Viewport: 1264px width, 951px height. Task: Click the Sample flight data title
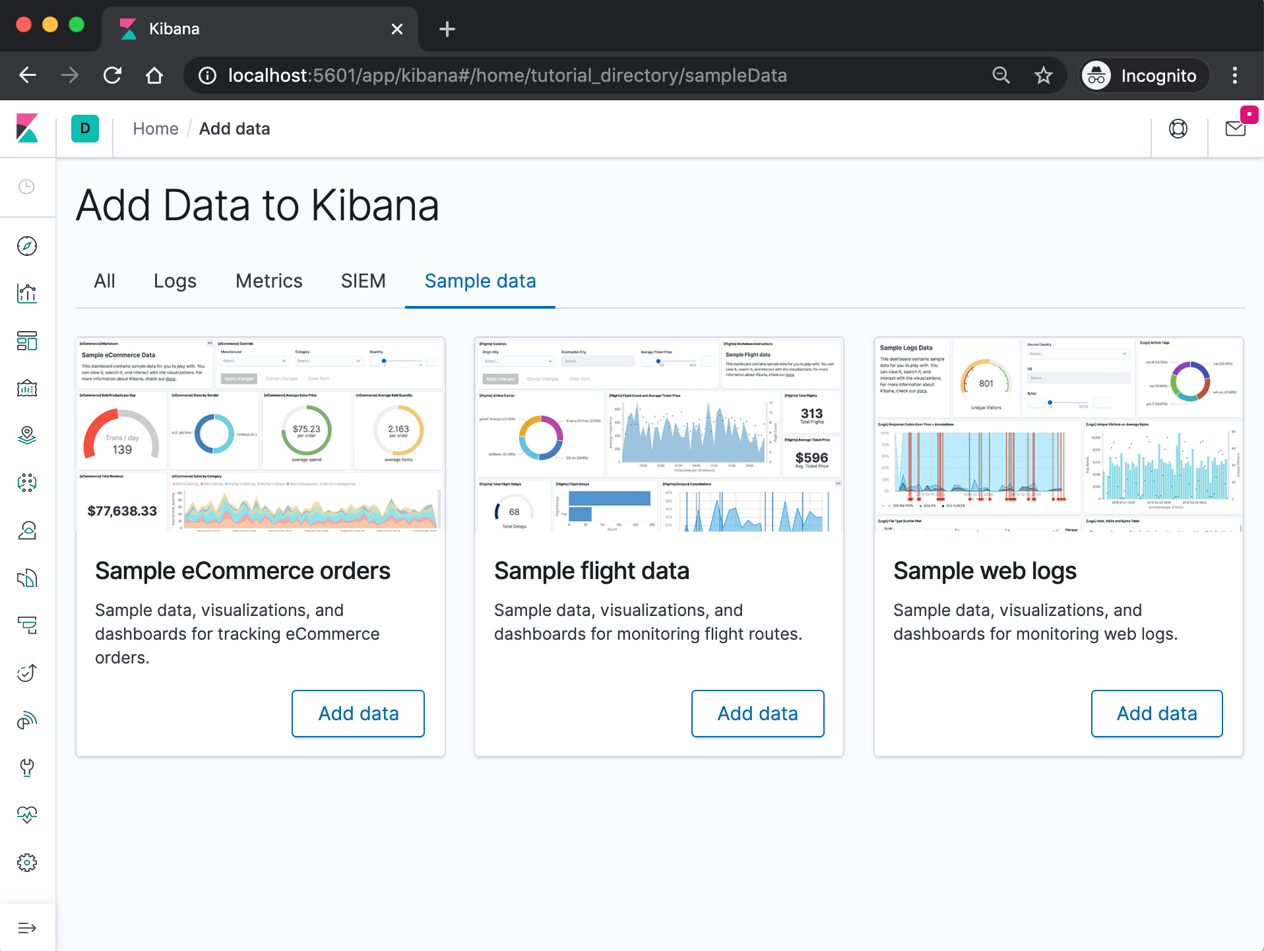(x=592, y=570)
